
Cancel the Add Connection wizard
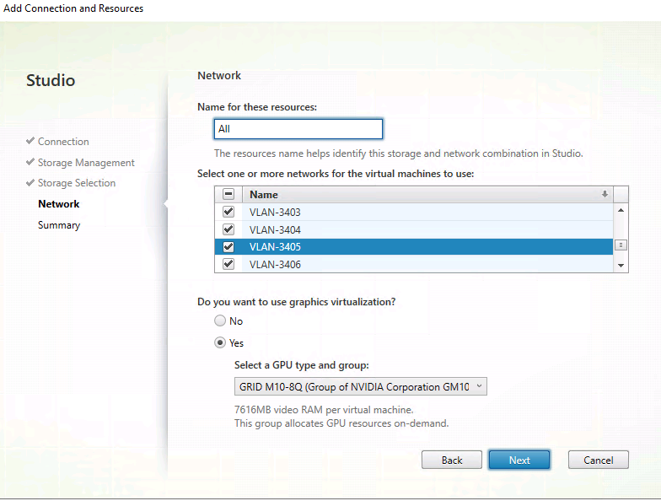click(598, 460)
